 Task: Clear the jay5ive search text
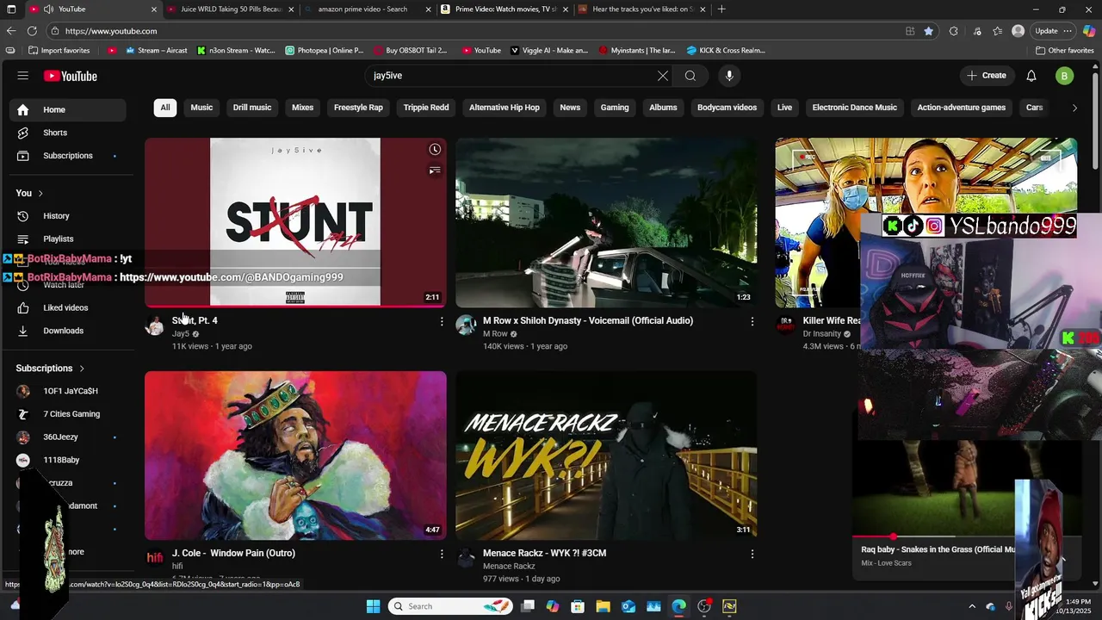click(x=663, y=76)
